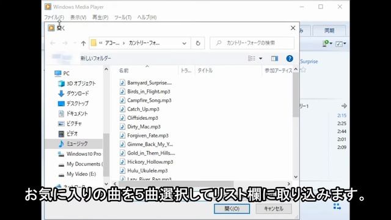Open help with the blue question icon
This screenshot has width=391, height=220.
[x=290, y=59]
